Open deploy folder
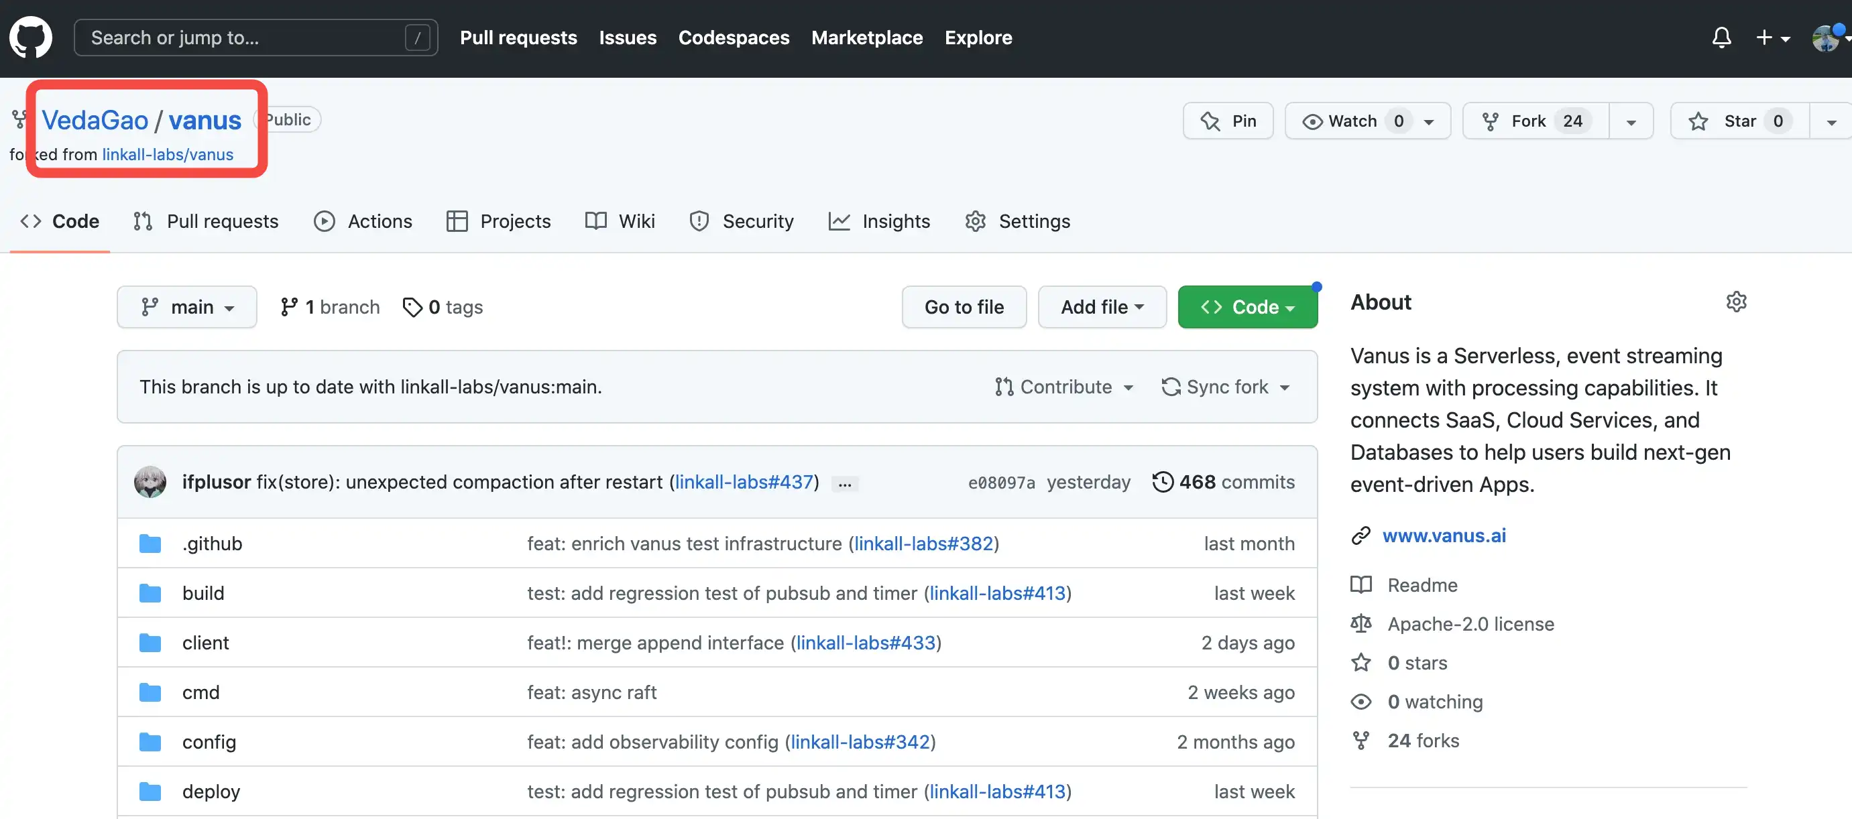 tap(211, 791)
